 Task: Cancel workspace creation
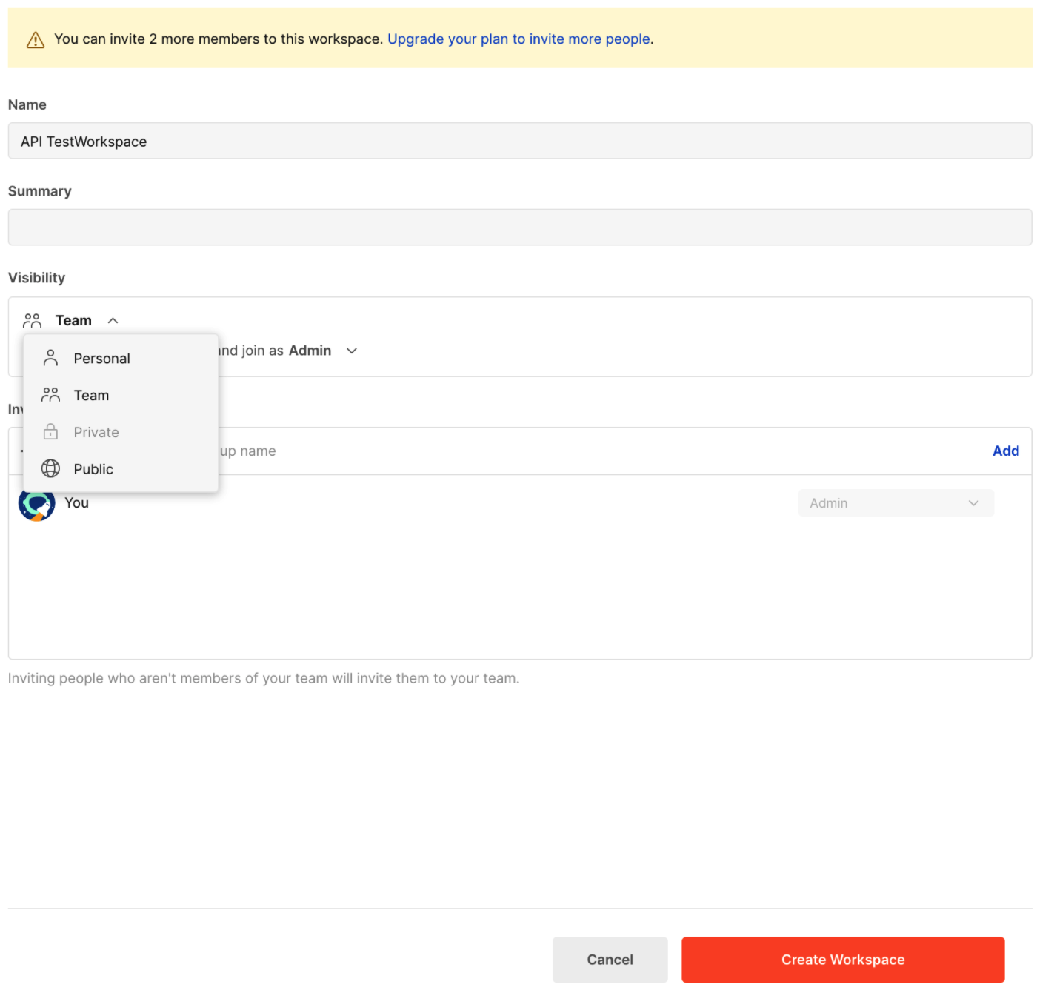(610, 960)
